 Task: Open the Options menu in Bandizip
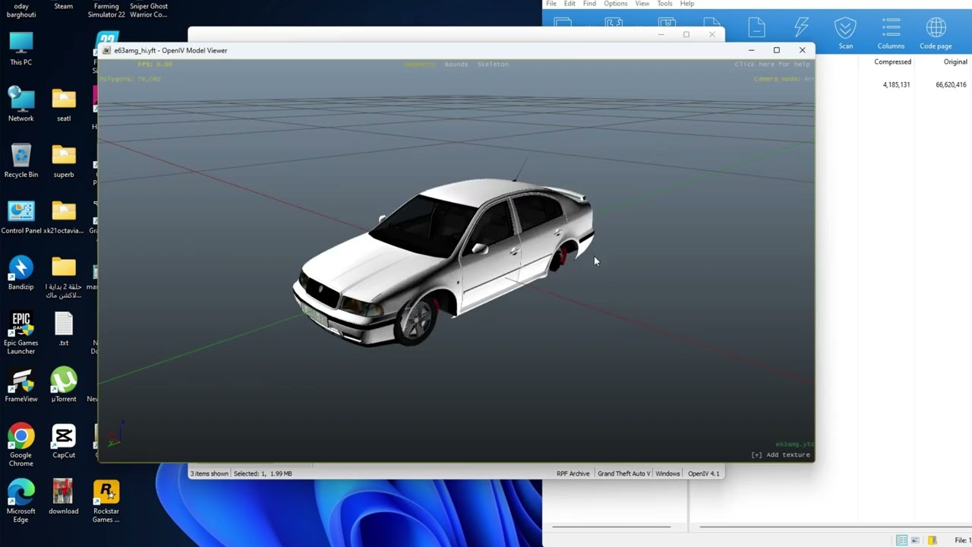click(616, 4)
